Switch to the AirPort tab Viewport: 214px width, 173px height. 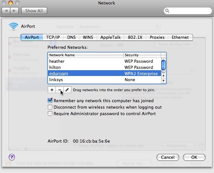point(32,37)
